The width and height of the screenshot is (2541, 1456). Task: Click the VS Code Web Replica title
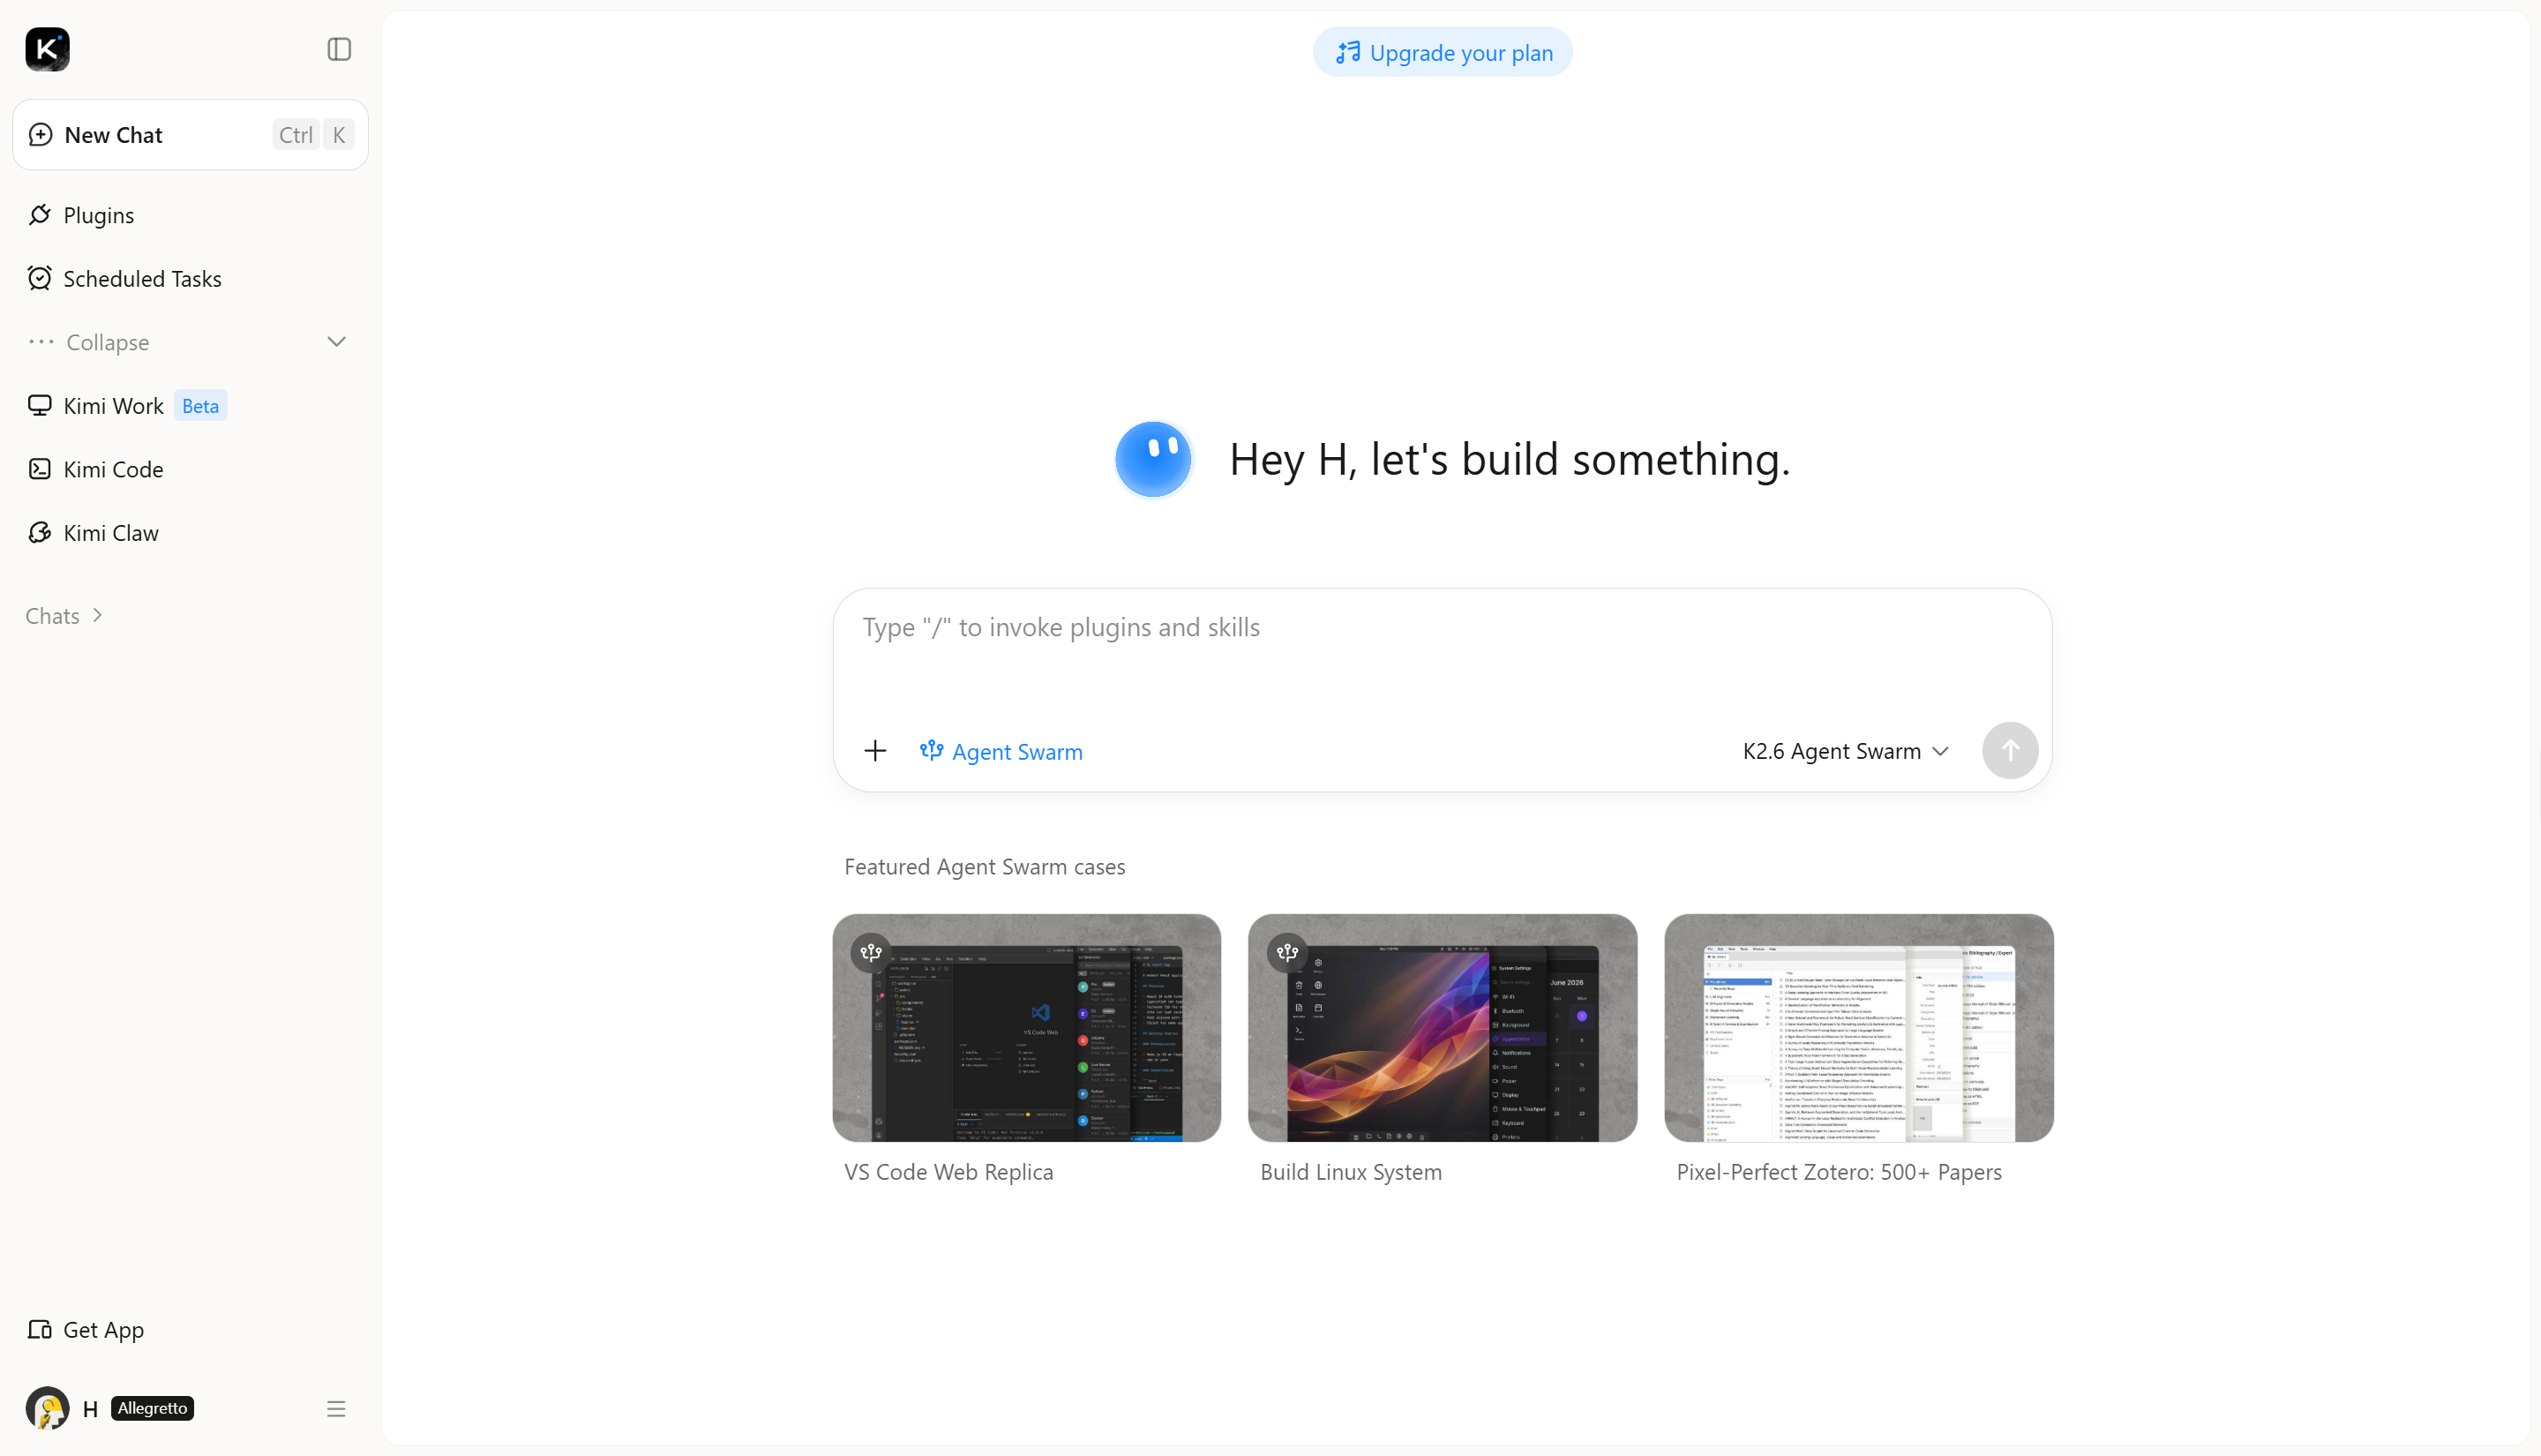[x=948, y=1172]
